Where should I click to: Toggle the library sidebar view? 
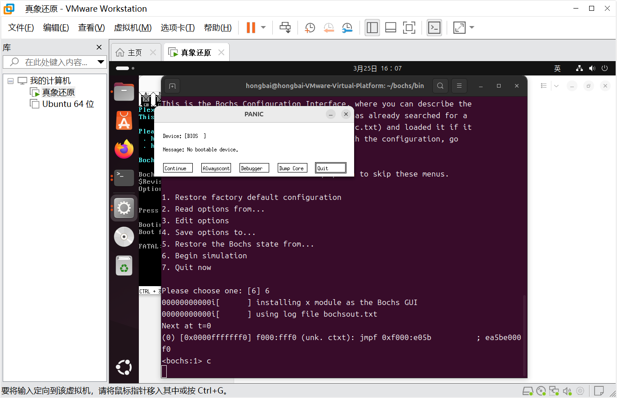coord(372,27)
